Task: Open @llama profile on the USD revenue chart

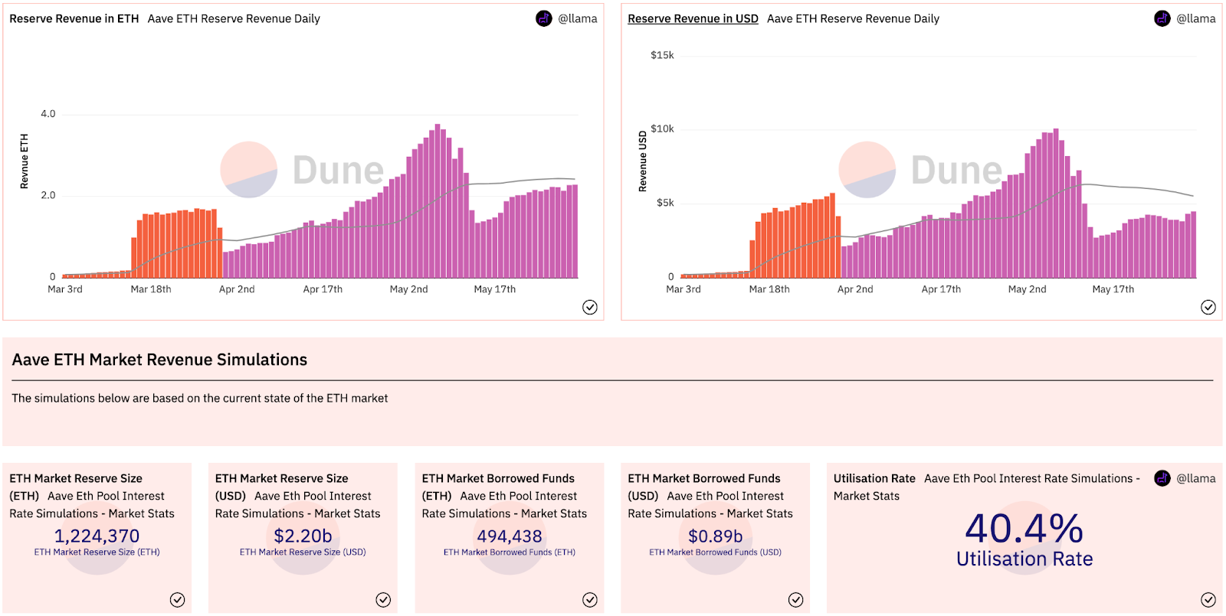Action: click(1196, 18)
